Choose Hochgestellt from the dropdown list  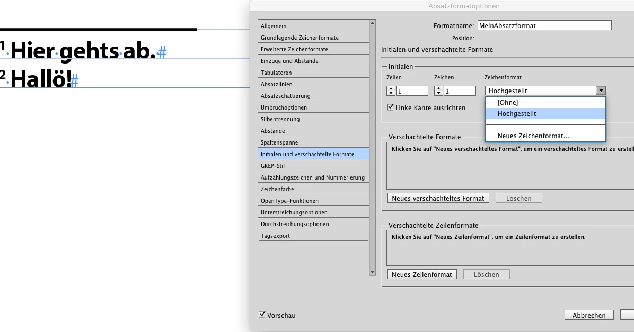point(545,114)
